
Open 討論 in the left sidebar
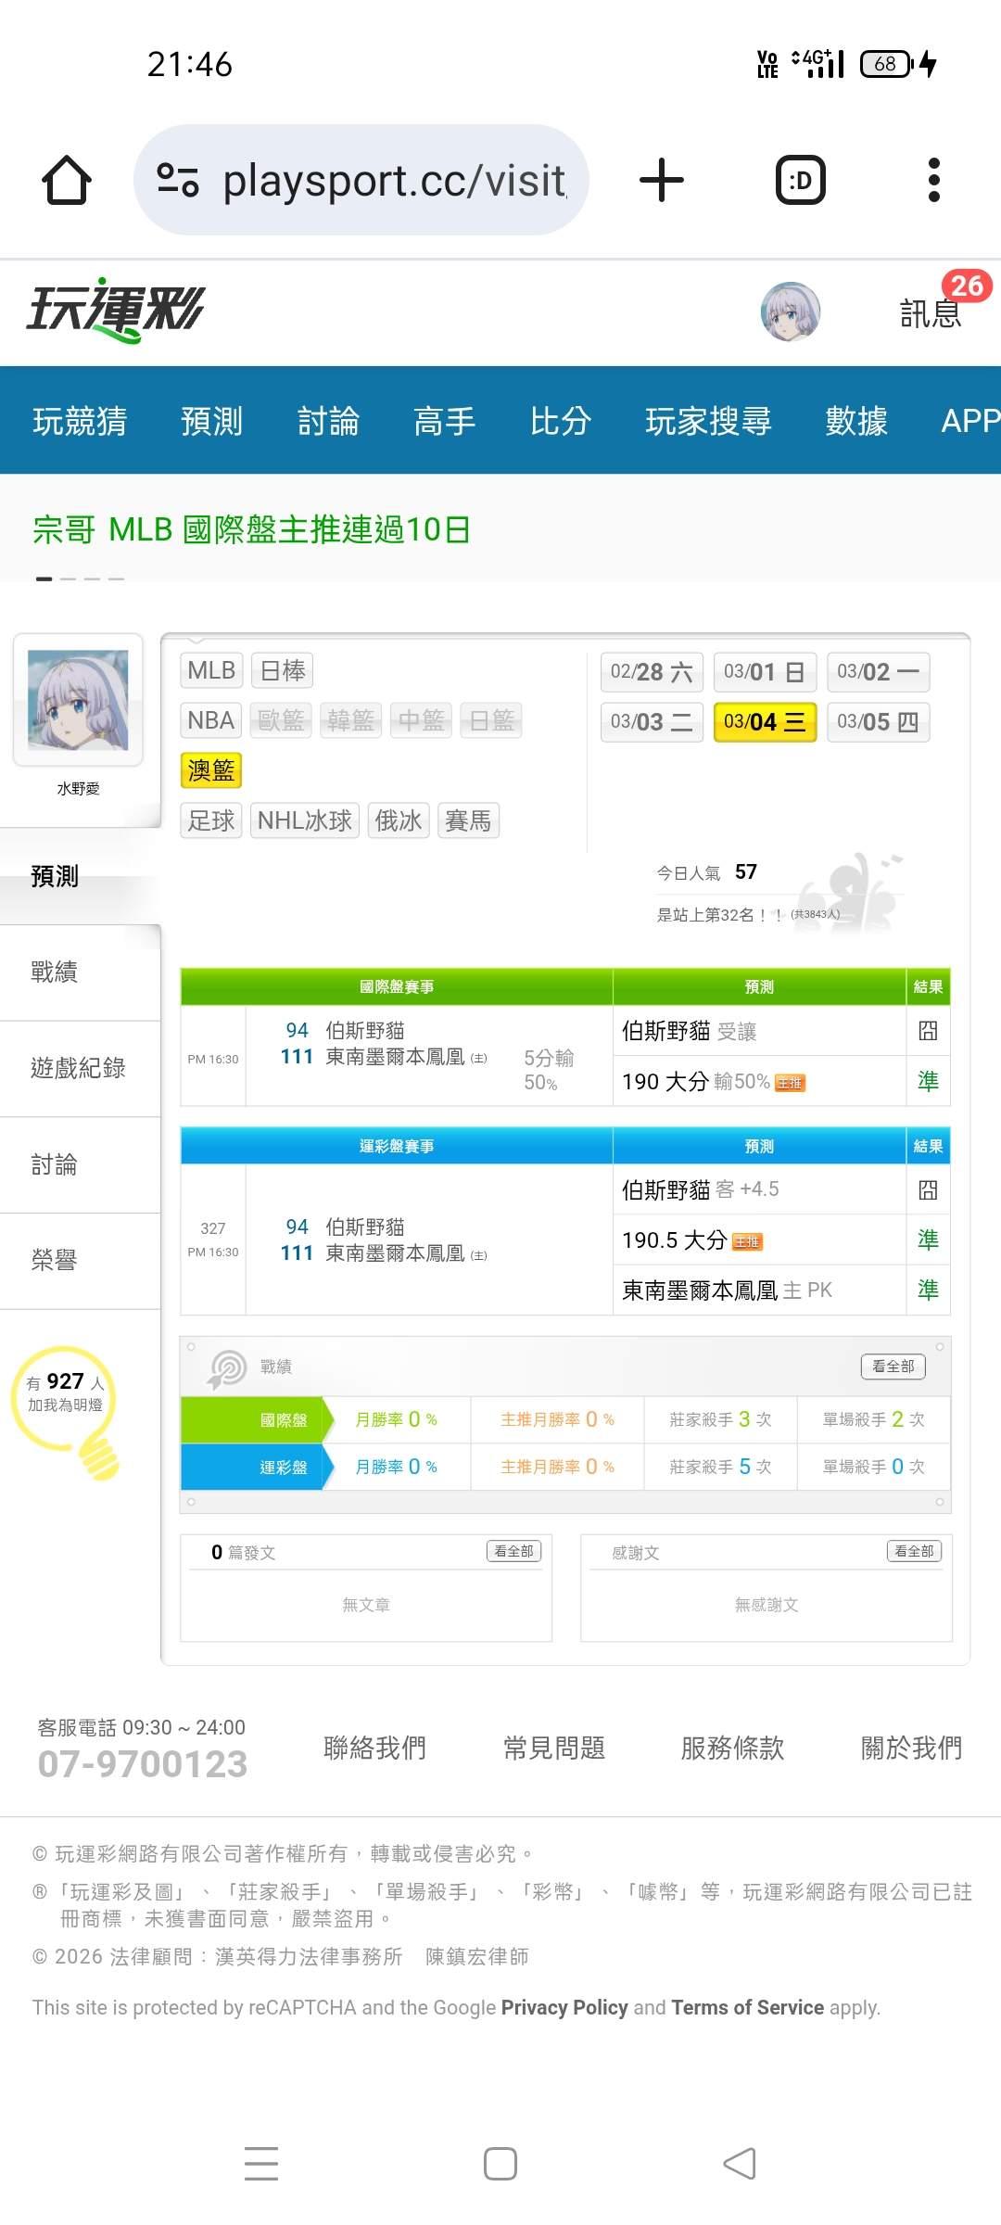(80, 1164)
